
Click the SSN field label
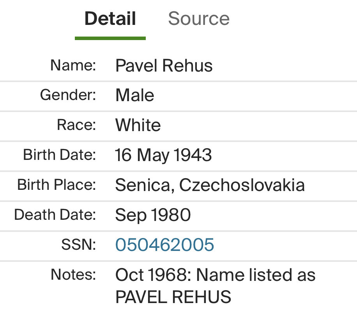click(78, 244)
